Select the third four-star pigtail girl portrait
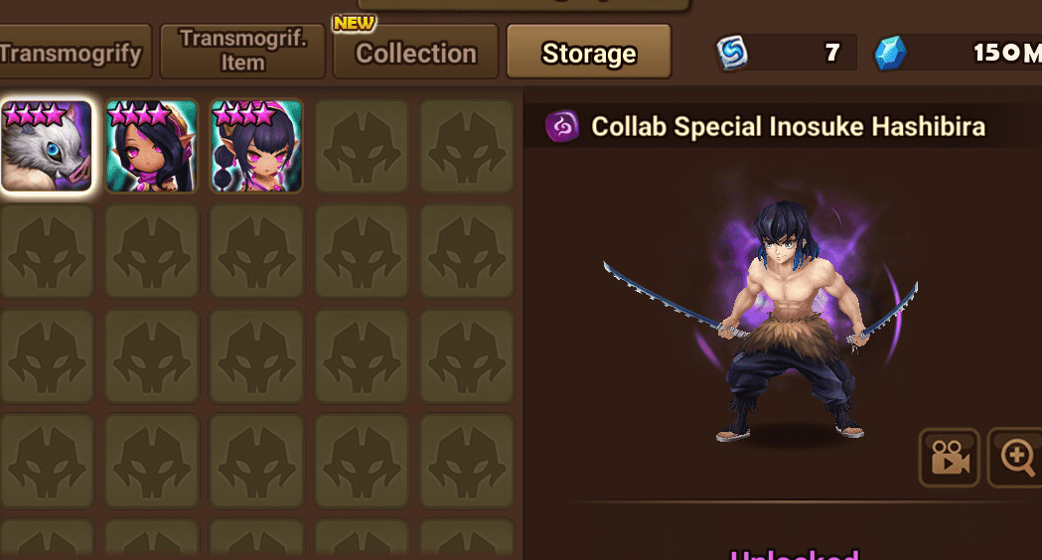The image size is (1042, 560). (256, 146)
